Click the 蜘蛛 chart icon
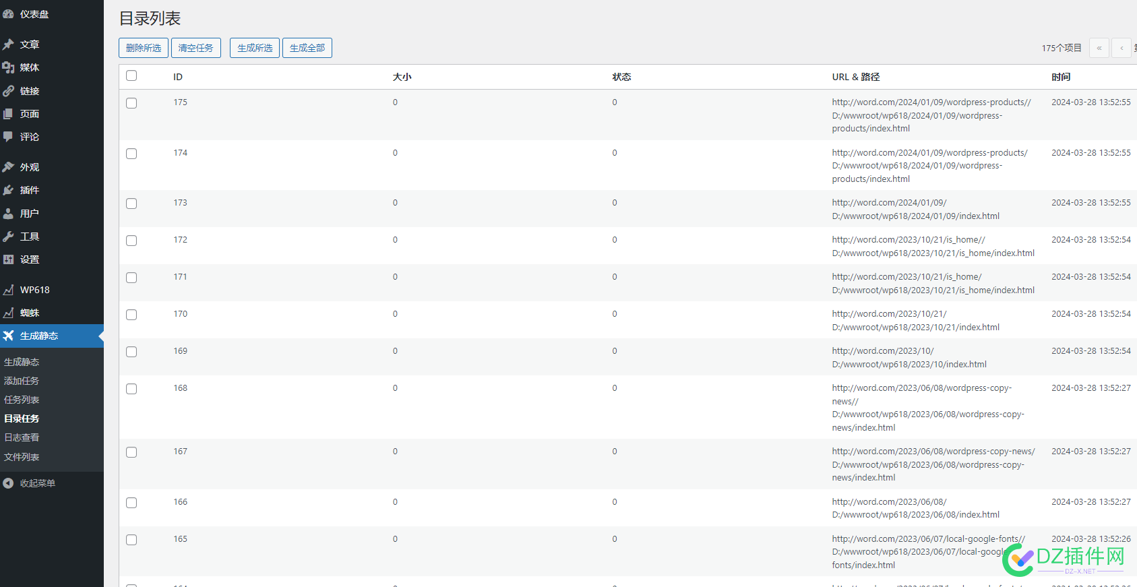1137x587 pixels. click(x=8, y=313)
